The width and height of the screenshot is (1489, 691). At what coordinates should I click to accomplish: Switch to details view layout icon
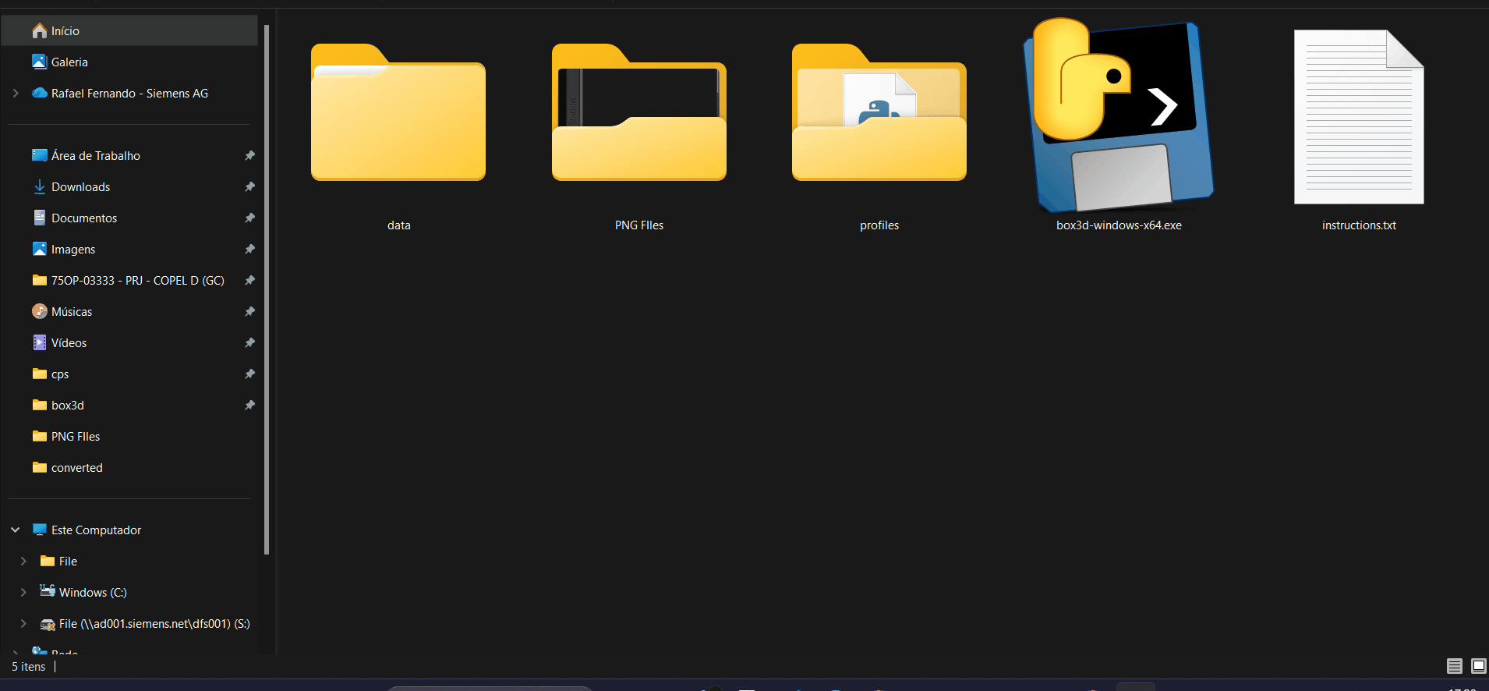tap(1454, 666)
